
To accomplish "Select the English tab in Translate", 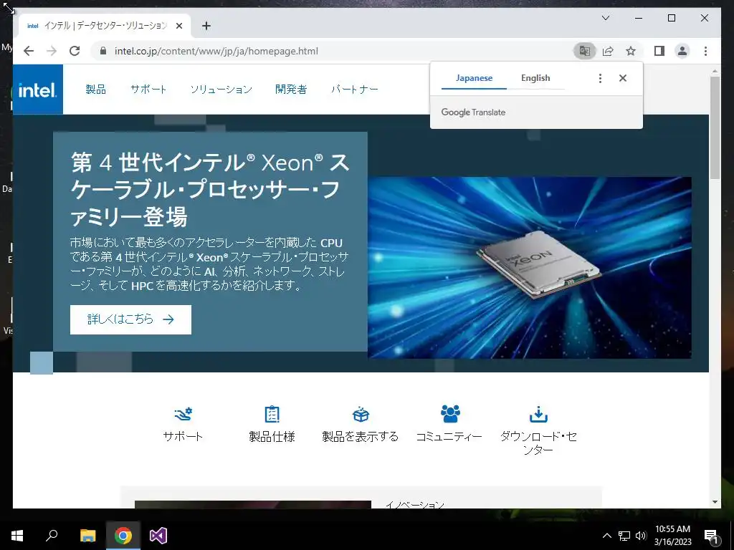I will pyautogui.click(x=535, y=78).
